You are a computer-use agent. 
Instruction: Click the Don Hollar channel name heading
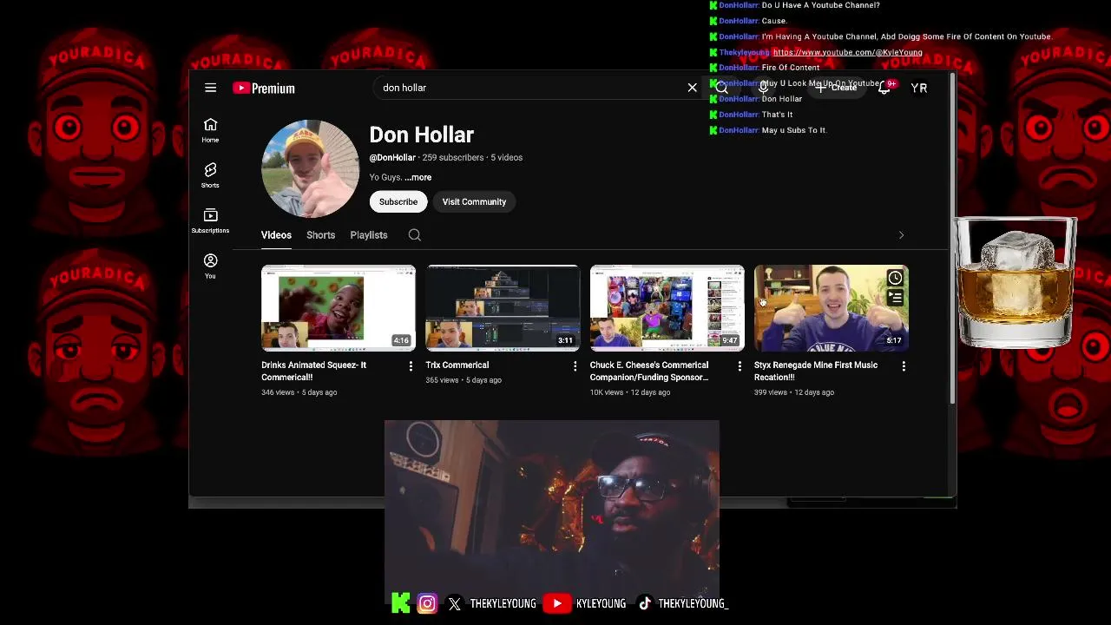point(422,135)
